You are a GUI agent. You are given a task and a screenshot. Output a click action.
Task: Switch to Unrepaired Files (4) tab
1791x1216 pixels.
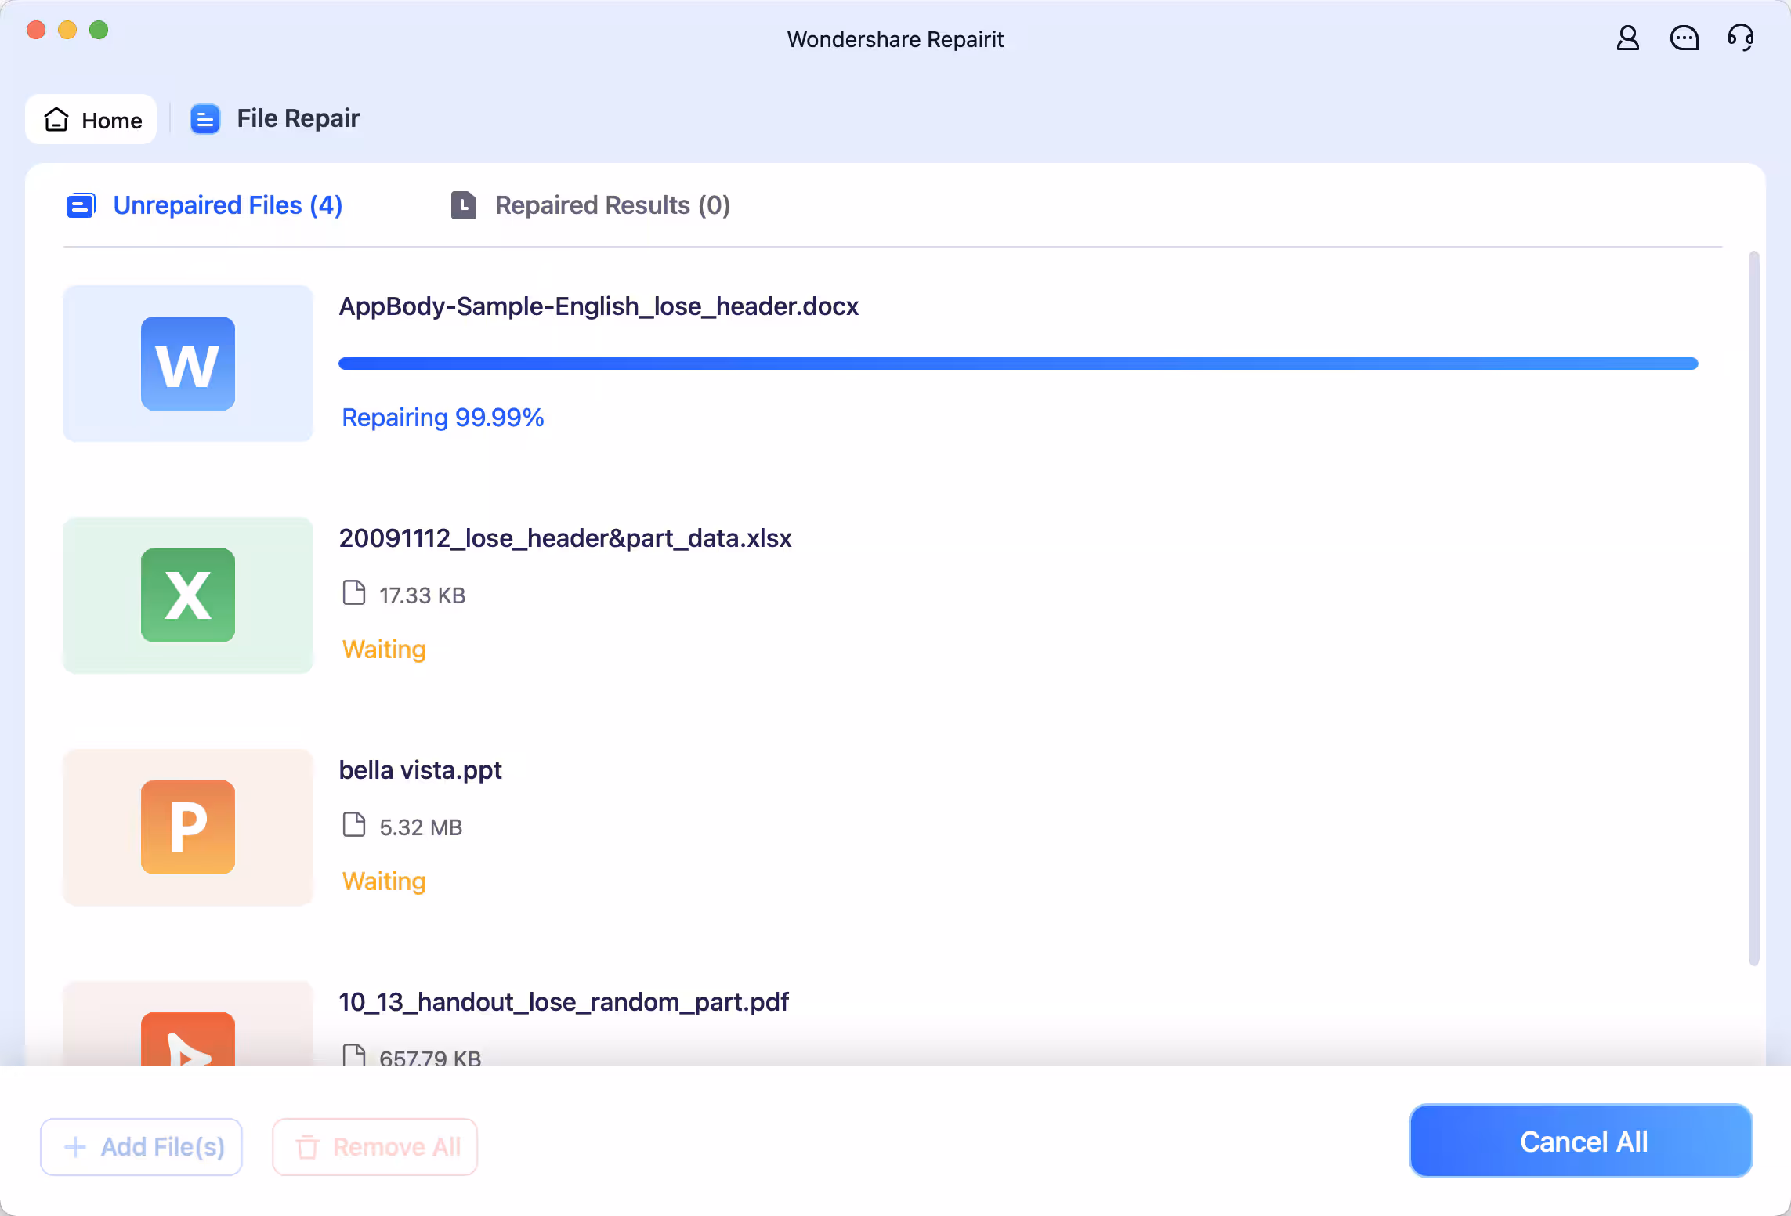(204, 205)
